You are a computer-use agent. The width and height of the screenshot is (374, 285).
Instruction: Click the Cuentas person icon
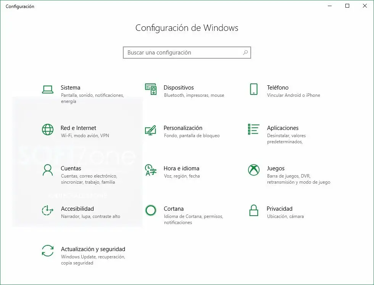[48, 170]
